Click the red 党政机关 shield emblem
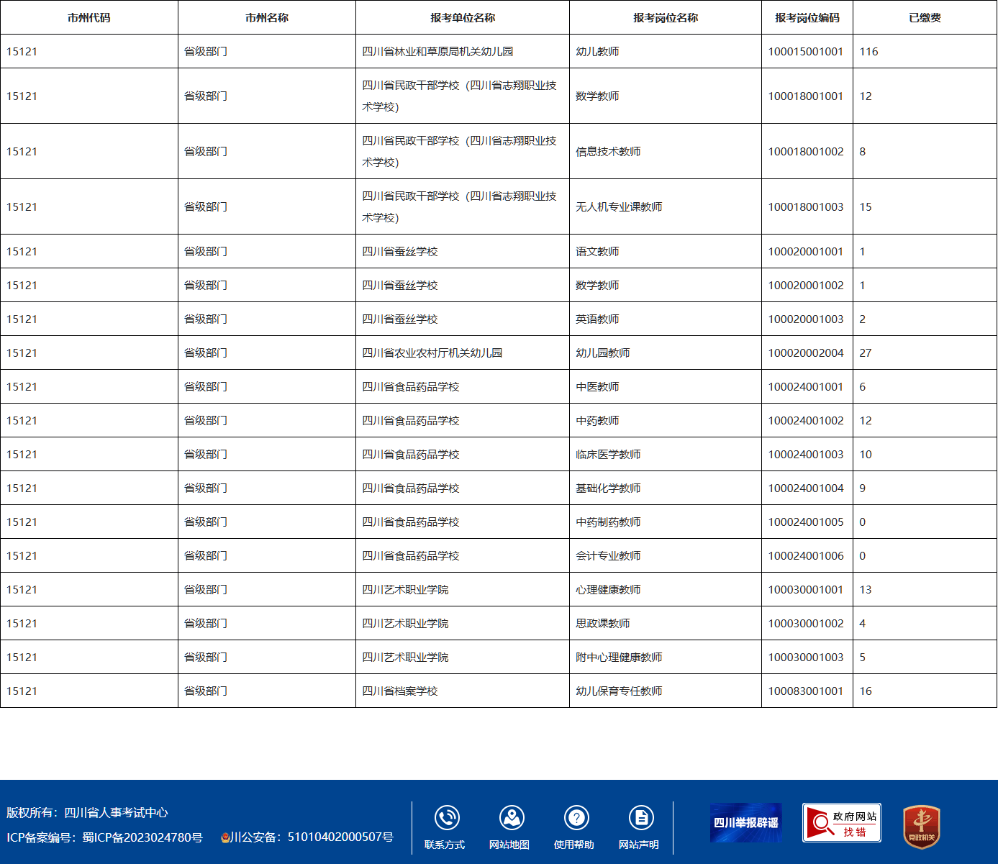Image resolution: width=998 pixels, height=864 pixels. (921, 827)
